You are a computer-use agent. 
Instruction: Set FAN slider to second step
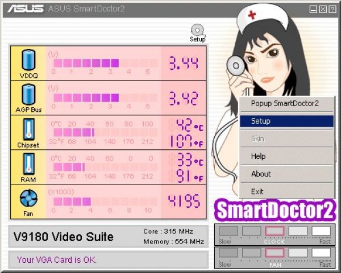click(251, 253)
